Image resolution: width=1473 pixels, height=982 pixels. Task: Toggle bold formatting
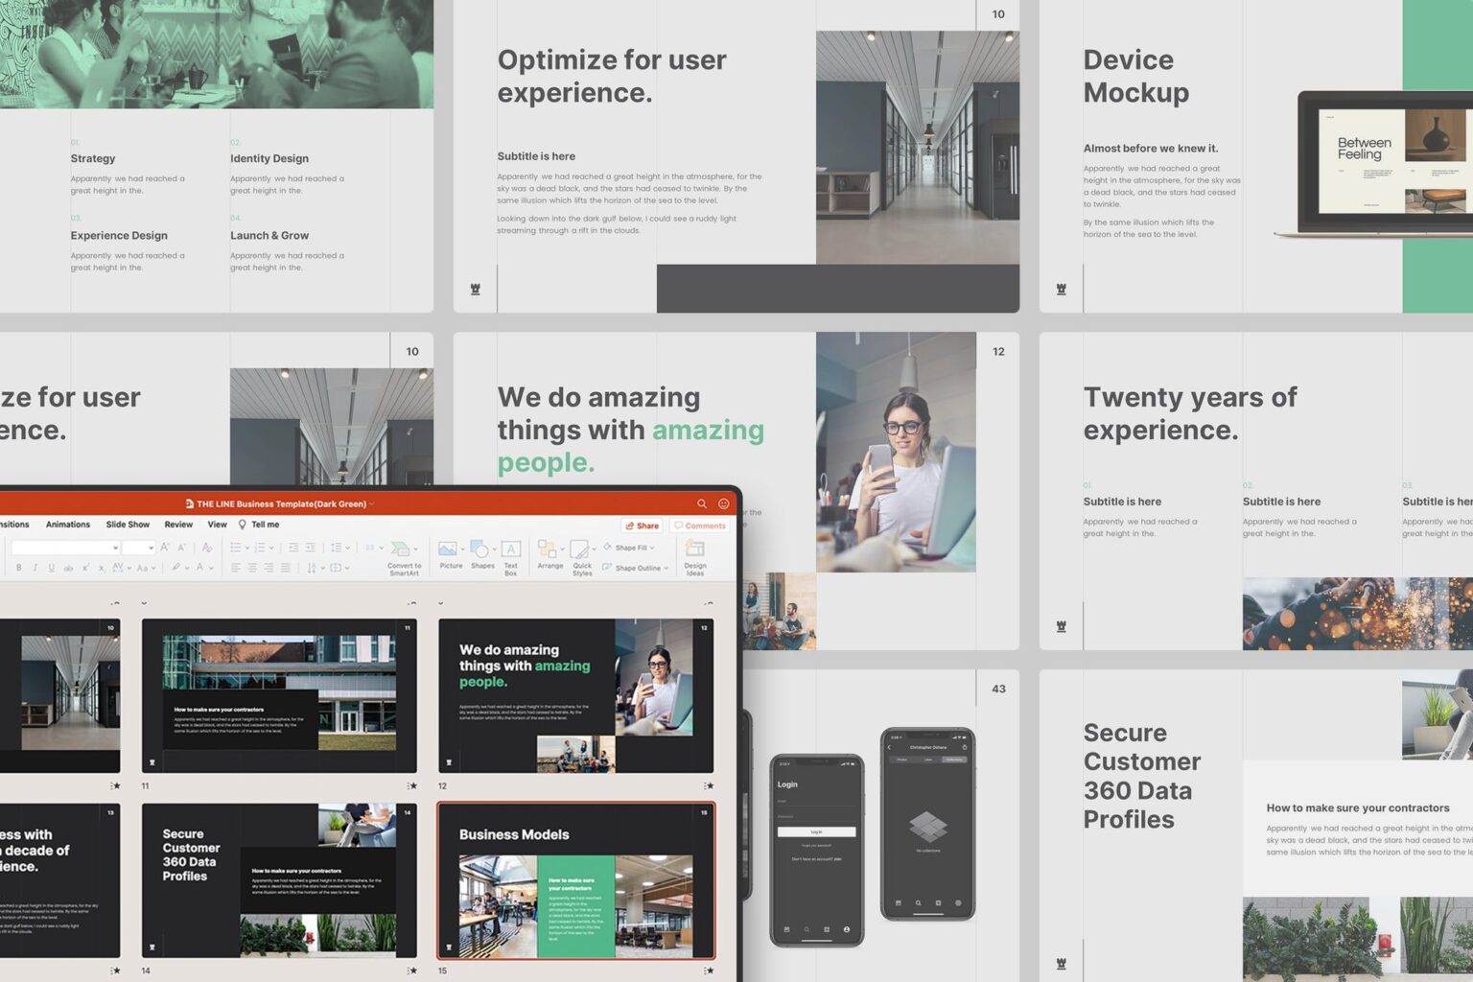(x=19, y=565)
